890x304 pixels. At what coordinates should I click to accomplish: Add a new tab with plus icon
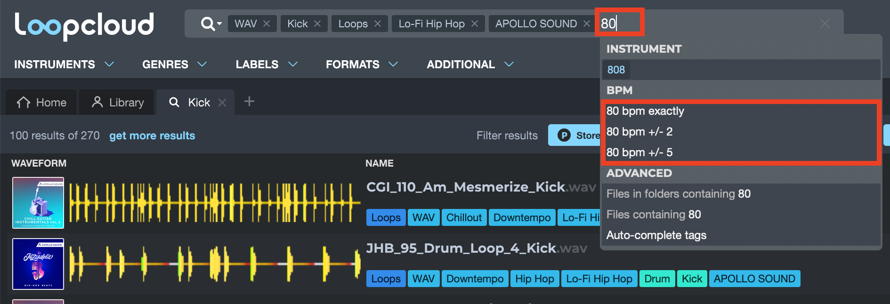pos(249,101)
